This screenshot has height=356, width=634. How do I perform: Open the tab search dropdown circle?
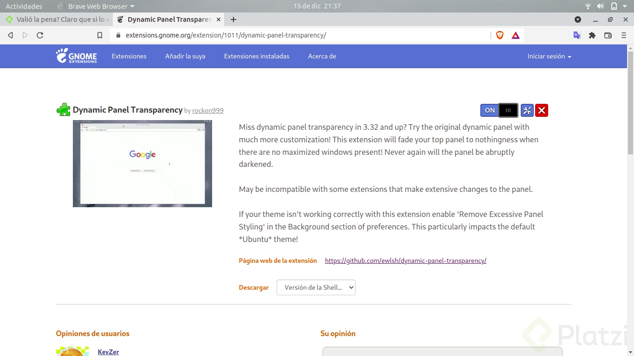click(x=578, y=19)
